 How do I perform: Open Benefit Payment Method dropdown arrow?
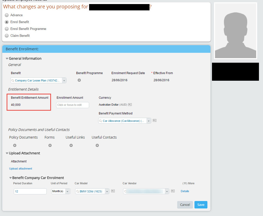(149, 121)
